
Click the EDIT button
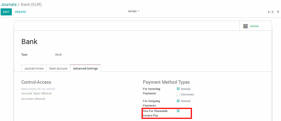pyautogui.click(x=6, y=12)
